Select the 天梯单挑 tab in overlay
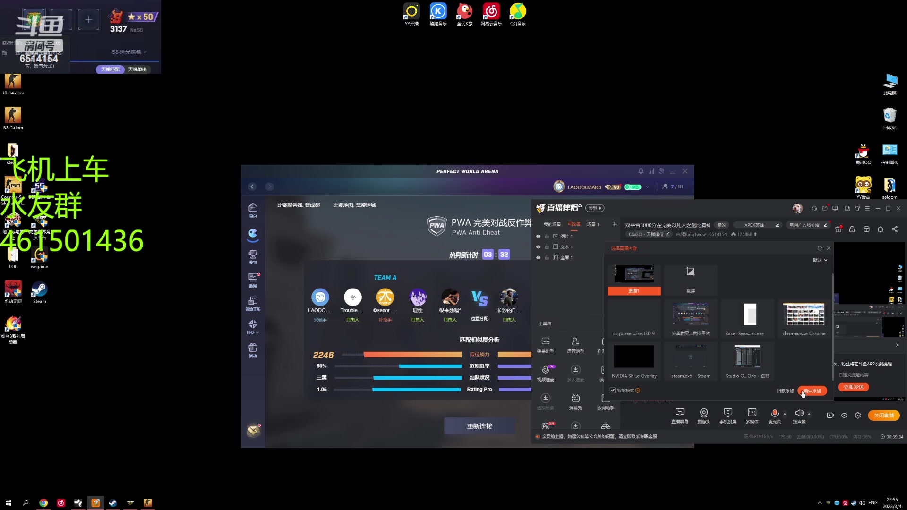 (137, 69)
